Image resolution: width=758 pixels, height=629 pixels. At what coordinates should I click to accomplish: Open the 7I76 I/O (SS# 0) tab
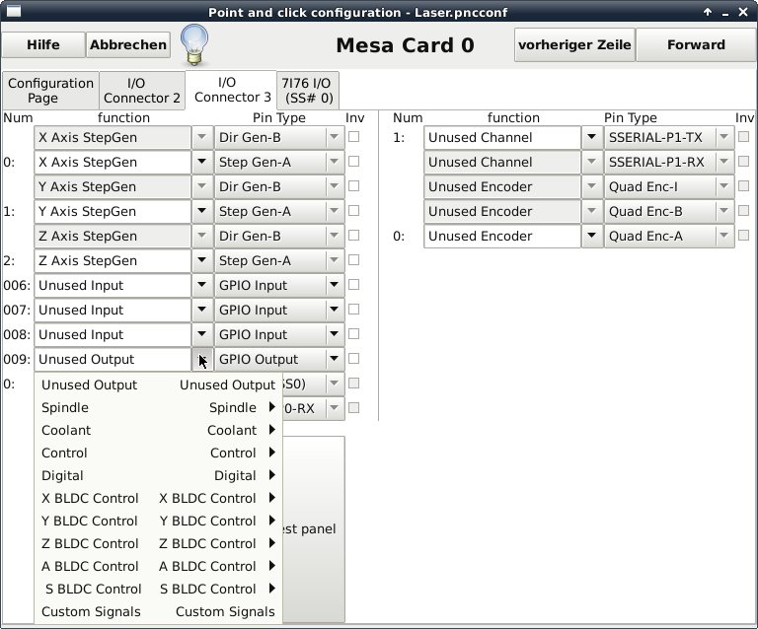coord(308,91)
